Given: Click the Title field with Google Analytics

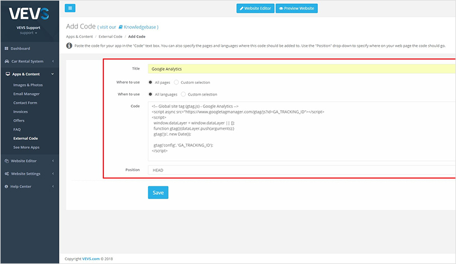Looking at the screenshot, I should tap(302, 69).
